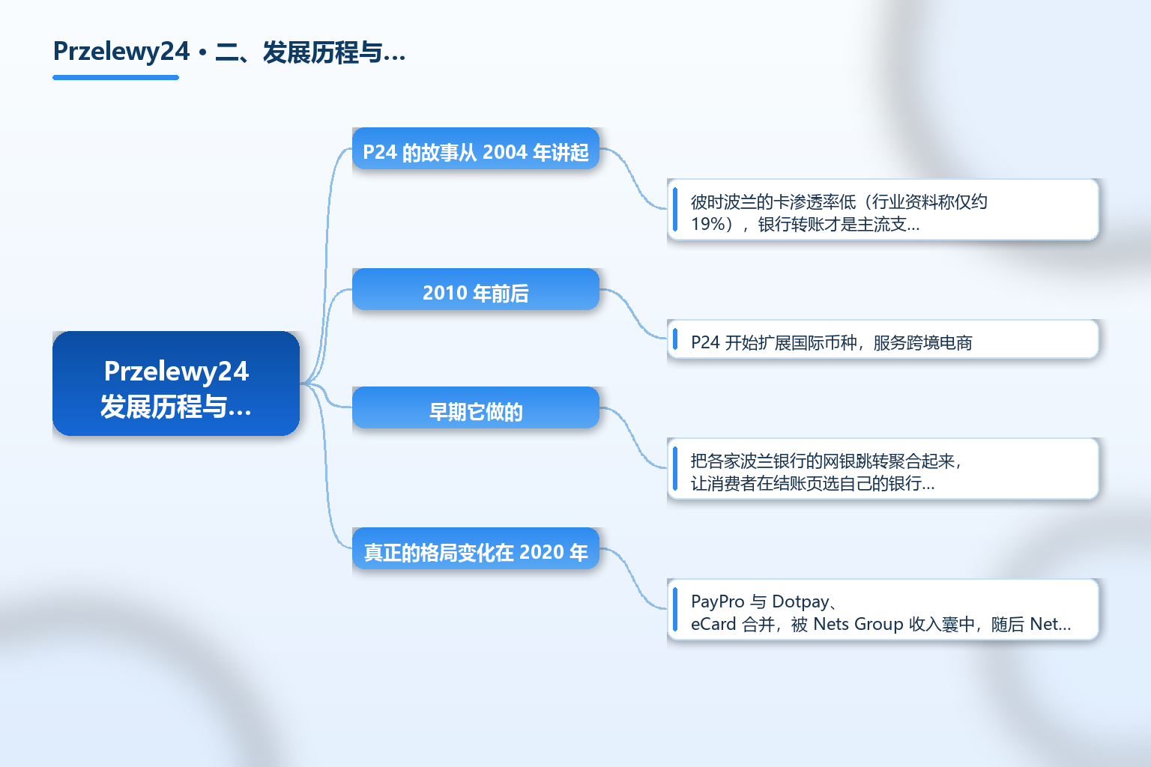Click the note P24 开始扩展国际币种，服务跨境电商
1151x767 pixels.
[x=883, y=339]
